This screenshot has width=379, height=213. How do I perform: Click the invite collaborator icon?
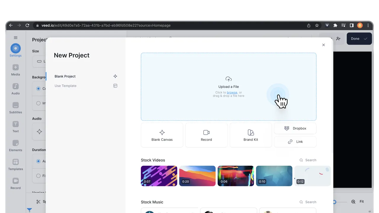(338, 39)
